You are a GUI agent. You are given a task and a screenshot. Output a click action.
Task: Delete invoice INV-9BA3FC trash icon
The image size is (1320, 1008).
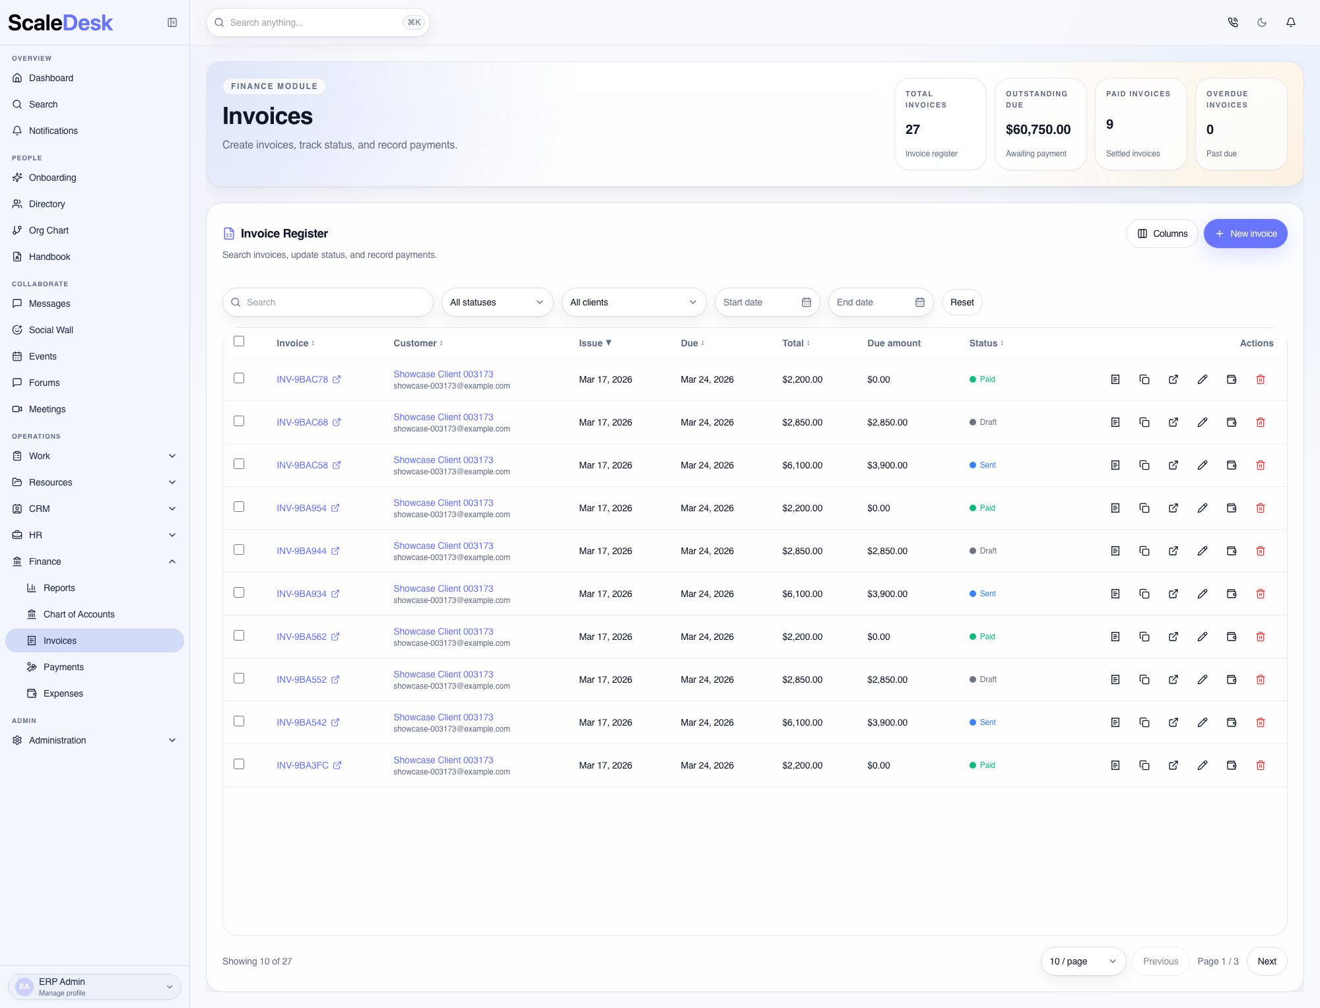1261,765
